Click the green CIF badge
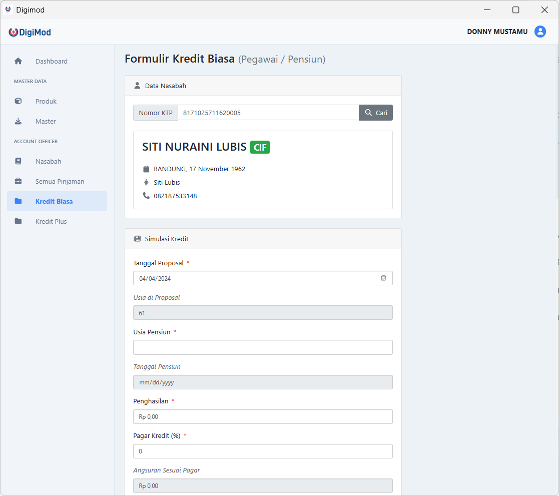559x496 pixels. [260, 147]
